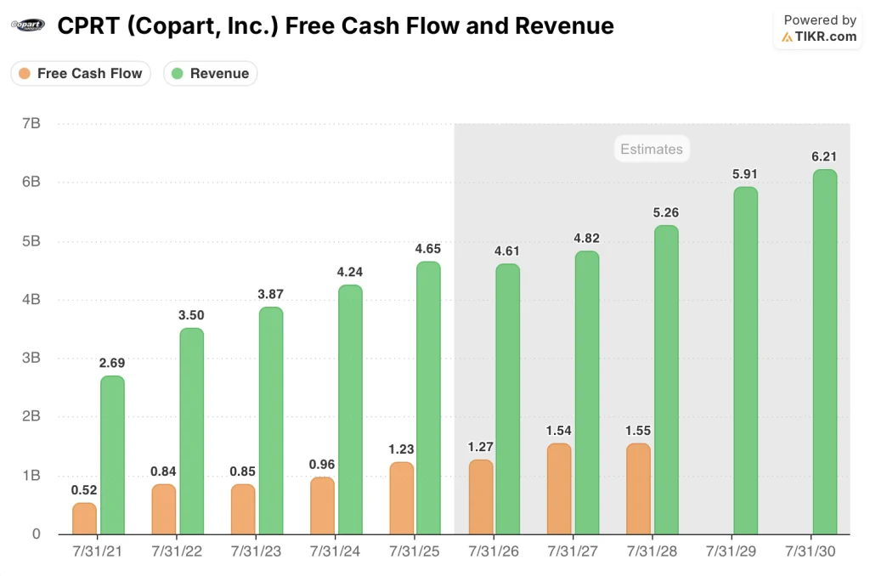Screen dimensions: 870x576
Task: Select the 1.27 free cash flow bar
Action: tap(481, 497)
